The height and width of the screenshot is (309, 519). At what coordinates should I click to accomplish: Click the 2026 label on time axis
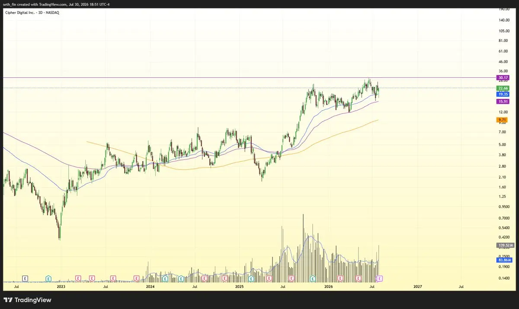329,286
